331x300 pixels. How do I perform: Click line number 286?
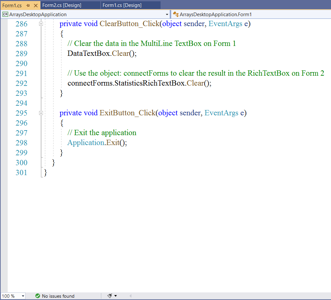21,24
